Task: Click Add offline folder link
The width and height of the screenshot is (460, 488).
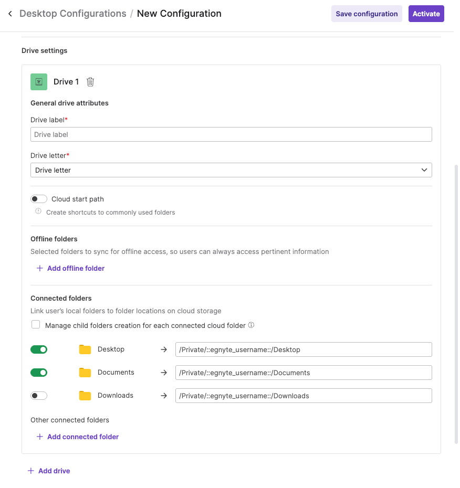Action: 71,268
